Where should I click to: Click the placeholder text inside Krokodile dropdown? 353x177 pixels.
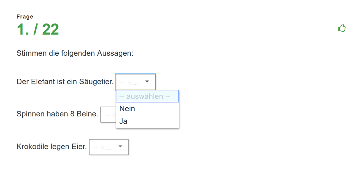pyautogui.click(x=103, y=147)
